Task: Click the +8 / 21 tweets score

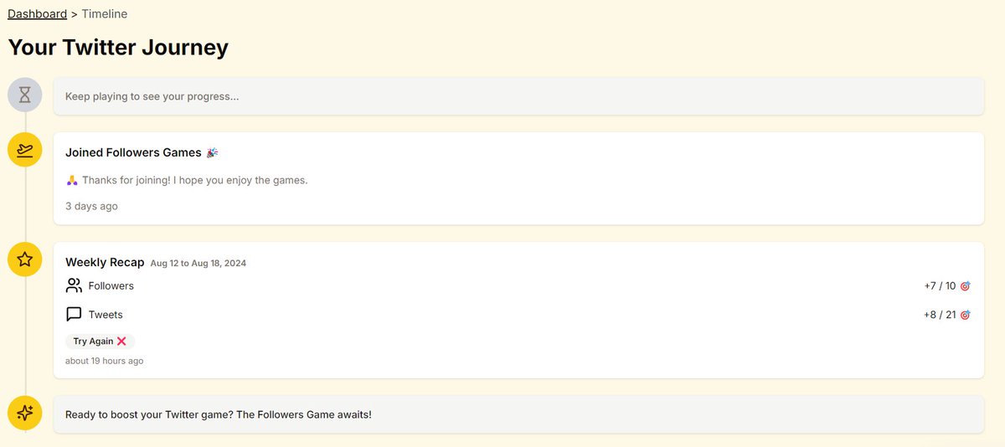Action: tap(940, 315)
